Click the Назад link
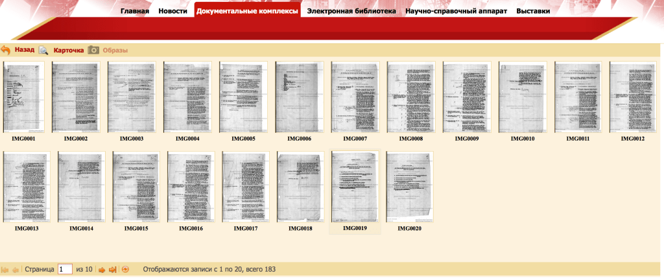This screenshot has width=664, height=280. pyautogui.click(x=25, y=50)
